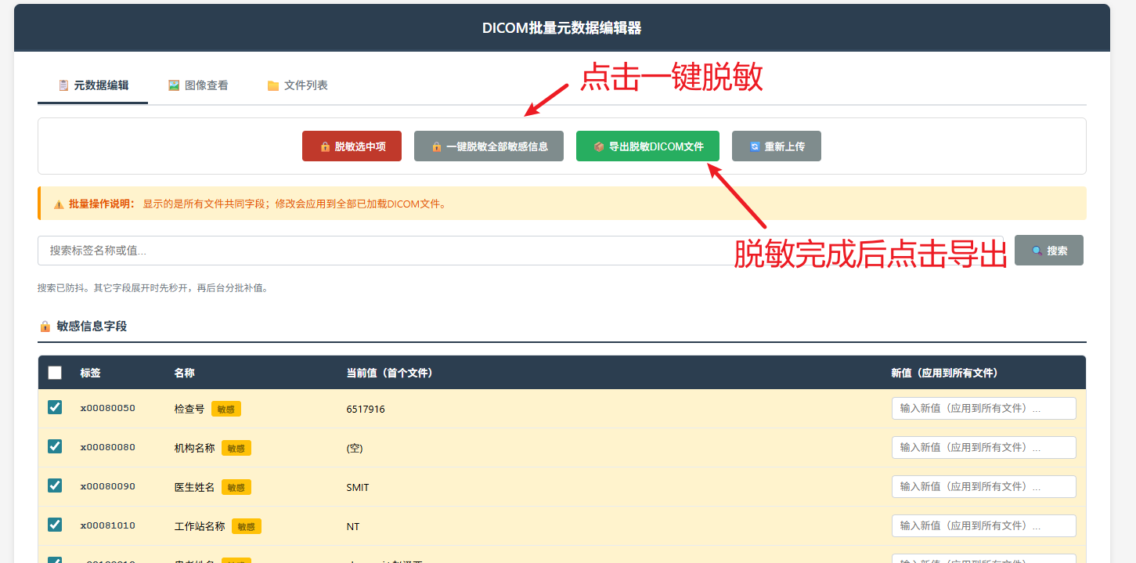1136x563 pixels.
Task: Click the (空) value for 机构名称
Action: tap(355, 448)
